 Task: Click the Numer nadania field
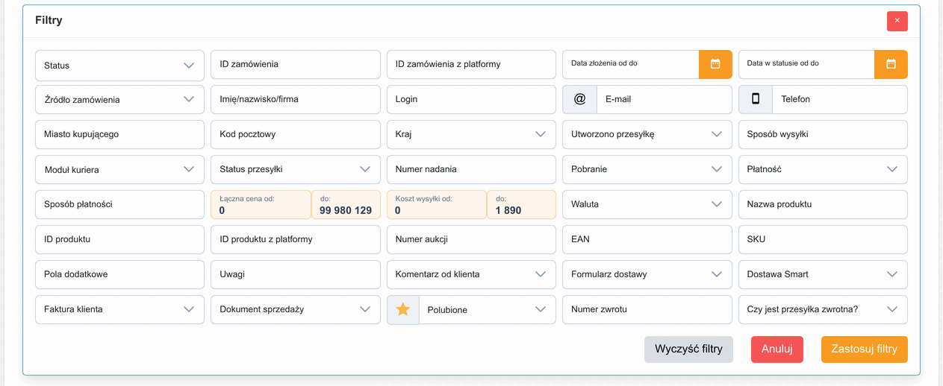tap(471, 169)
